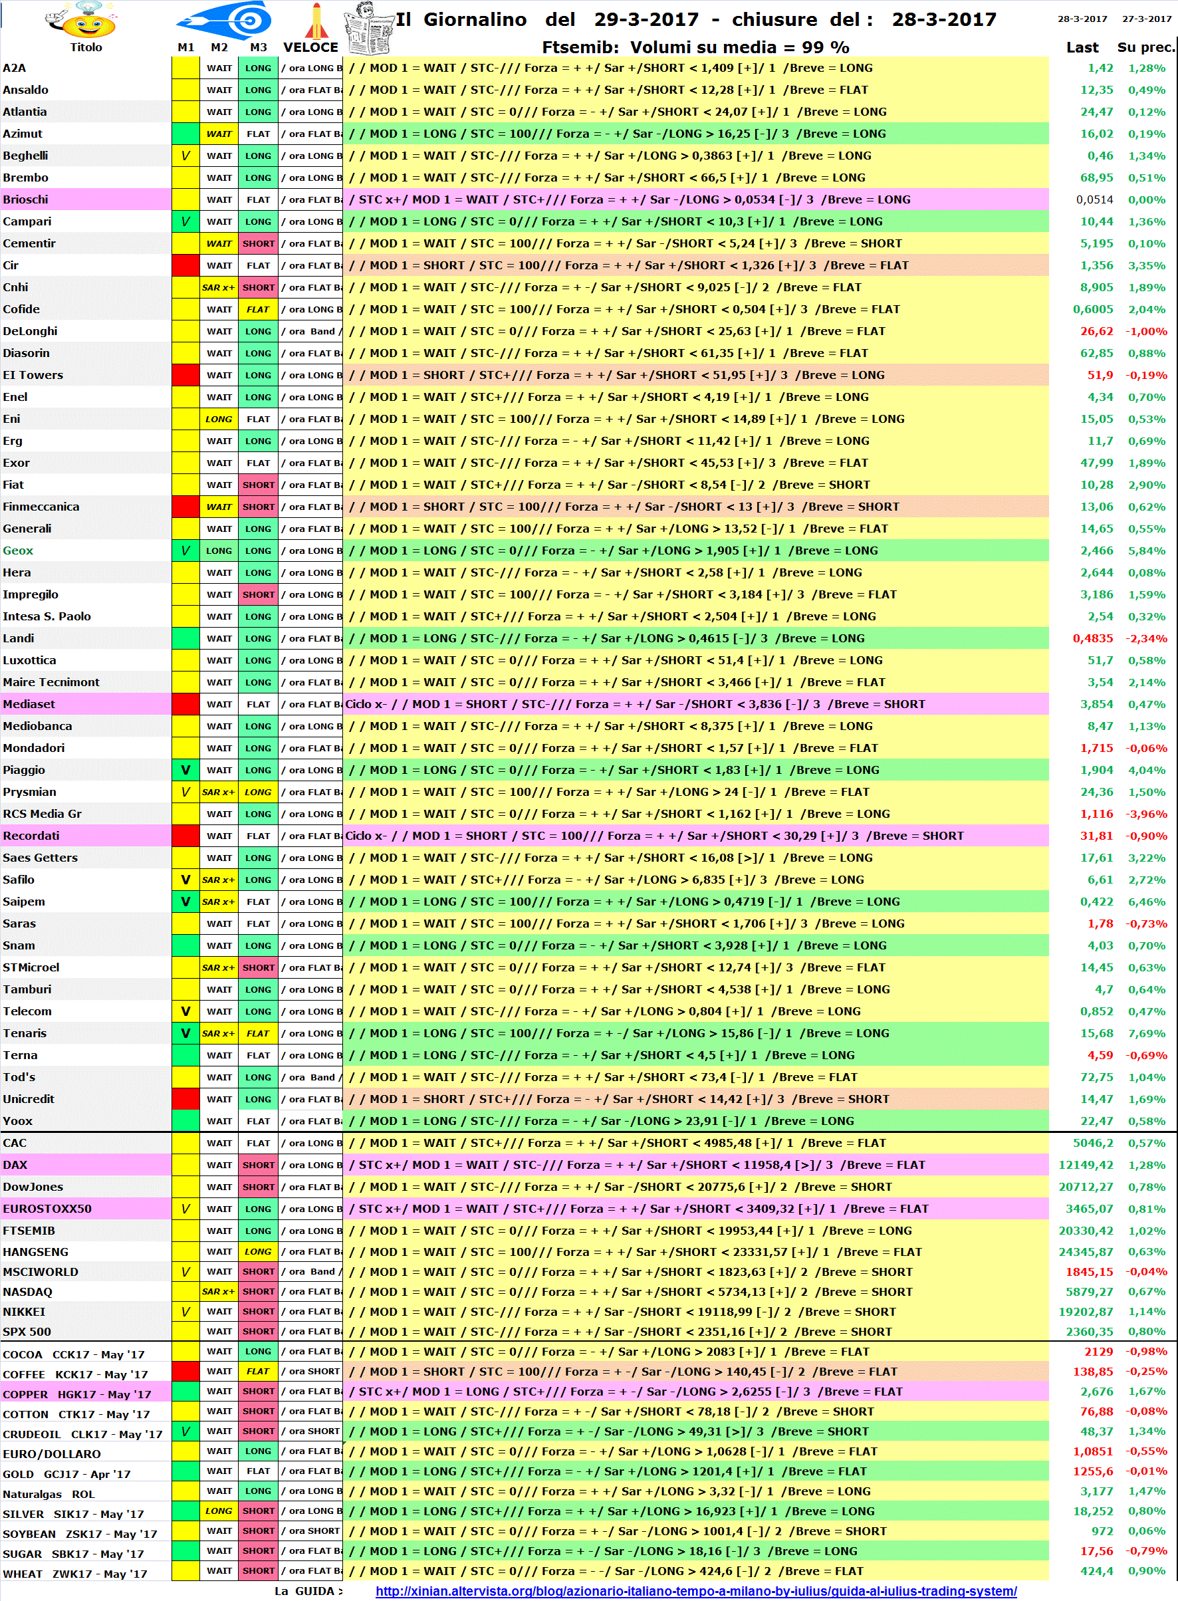1178x1601 pixels.
Task: Select the NASDAQ row name
Action: pos(27,1291)
